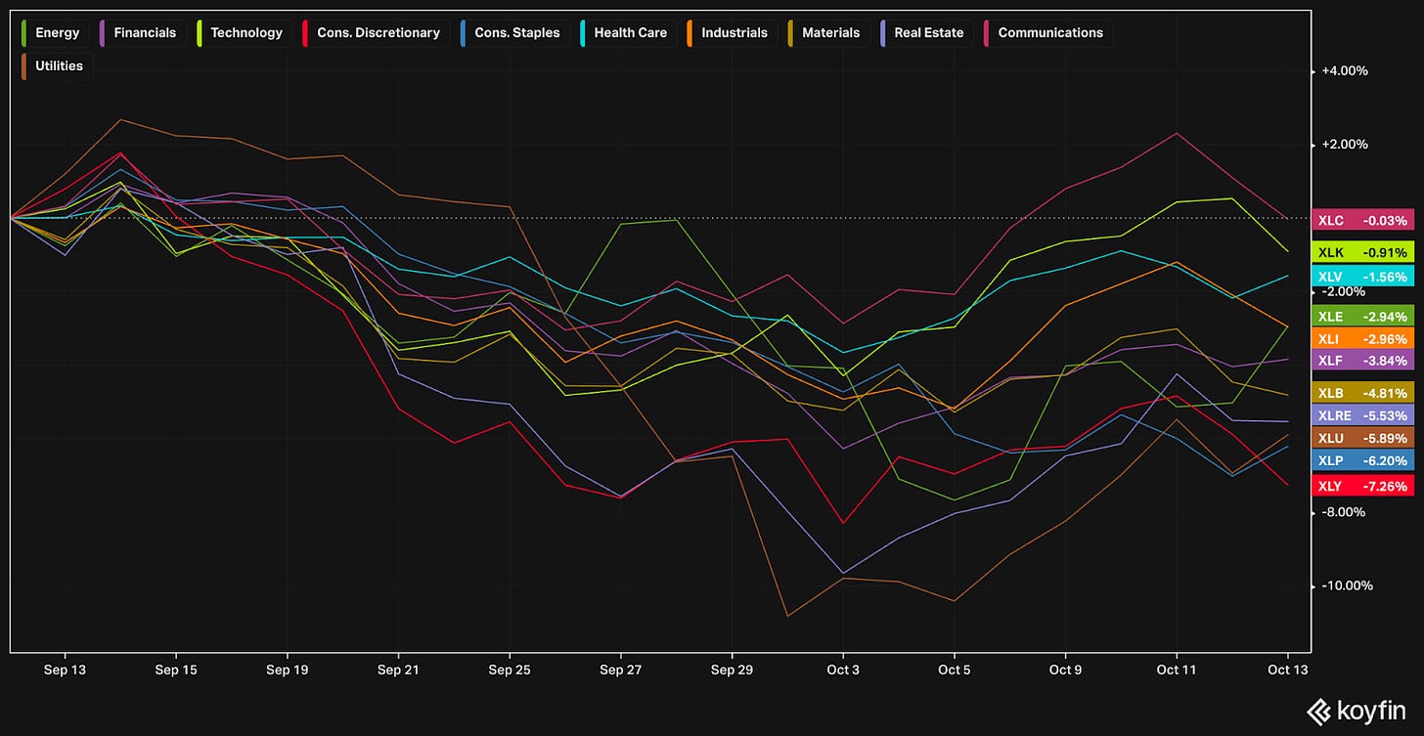
Task: Select the XLRE -5.53% value label
Action: click(1362, 415)
